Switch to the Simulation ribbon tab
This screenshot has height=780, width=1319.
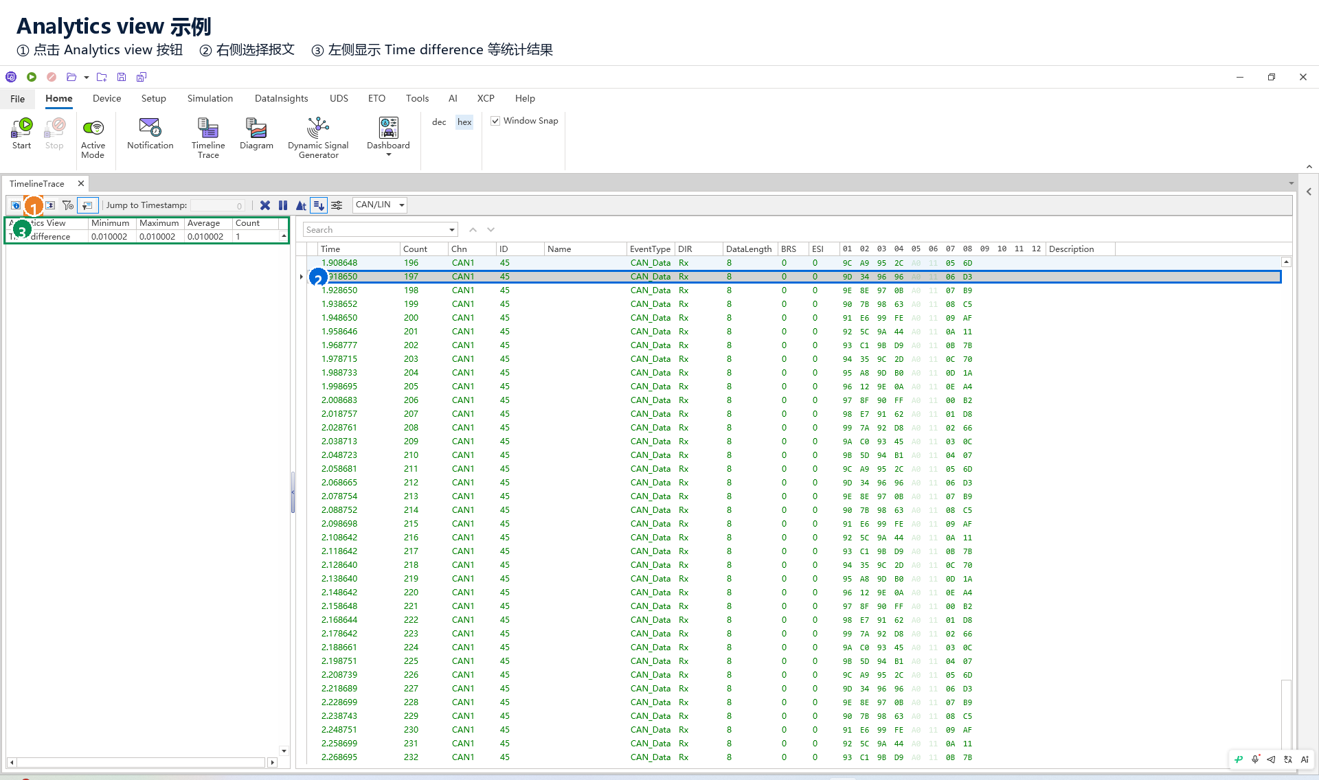[210, 98]
